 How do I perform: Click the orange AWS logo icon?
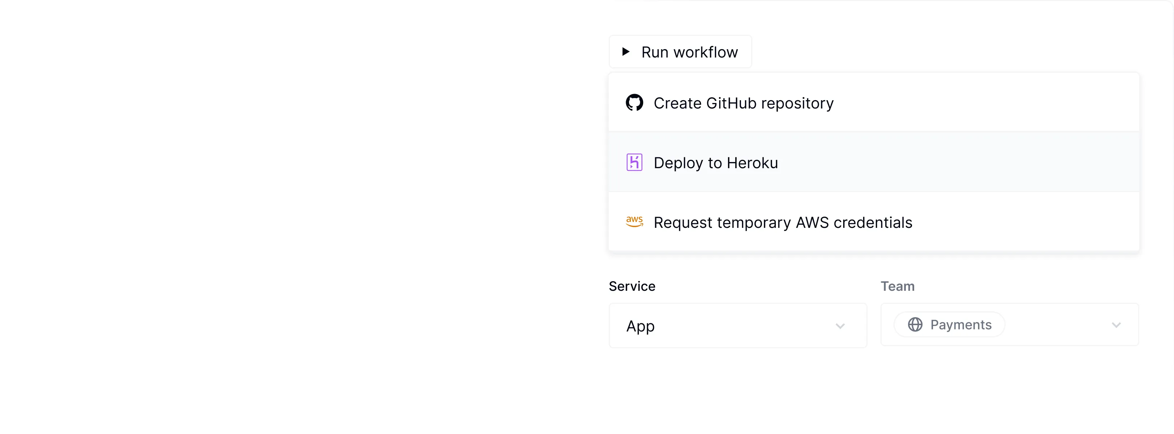coord(634,222)
